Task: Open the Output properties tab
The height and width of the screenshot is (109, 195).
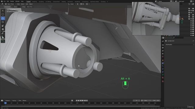Action: click(163, 48)
